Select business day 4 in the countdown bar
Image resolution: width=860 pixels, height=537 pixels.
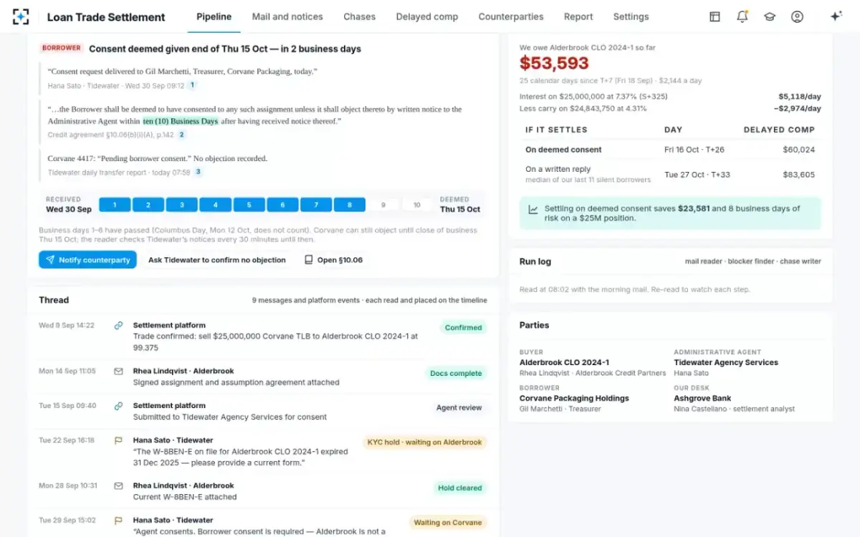216,205
